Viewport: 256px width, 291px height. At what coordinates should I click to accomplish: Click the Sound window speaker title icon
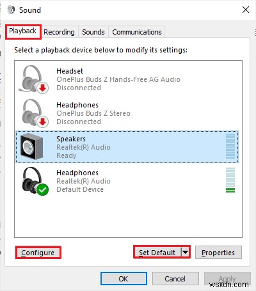(x=11, y=10)
